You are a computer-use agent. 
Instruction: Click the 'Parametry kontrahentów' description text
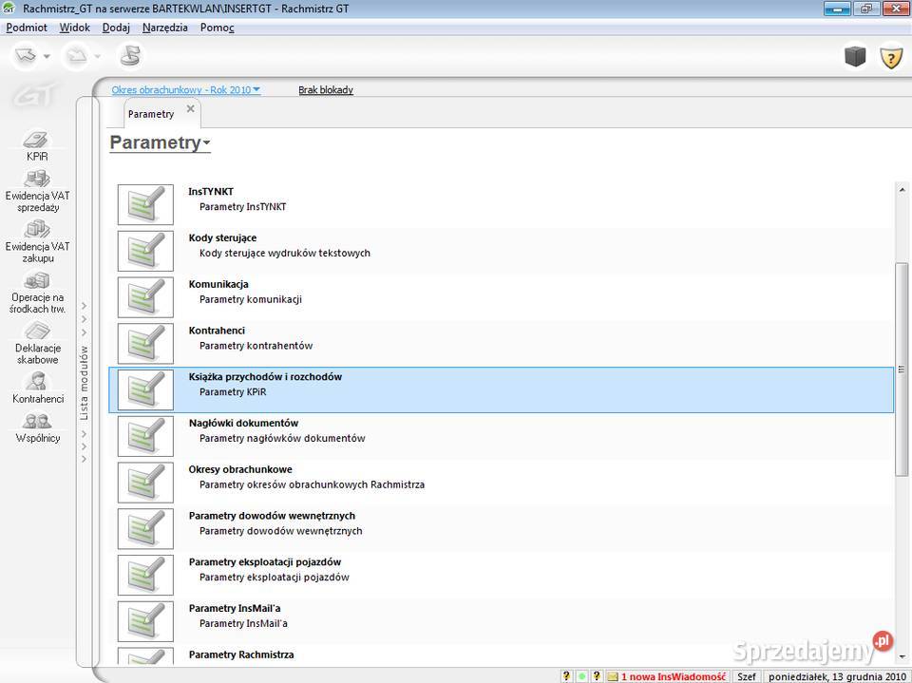tap(256, 346)
